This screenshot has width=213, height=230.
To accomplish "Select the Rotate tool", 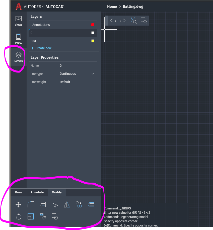I will tap(18, 216).
